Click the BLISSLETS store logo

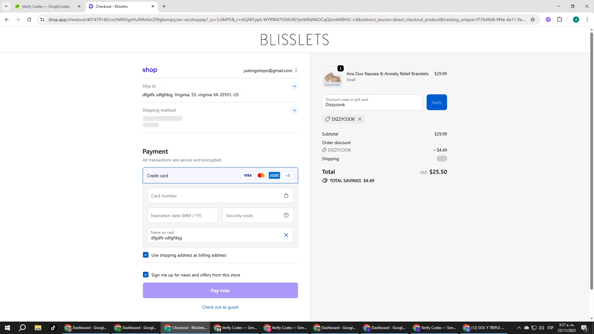point(295,40)
